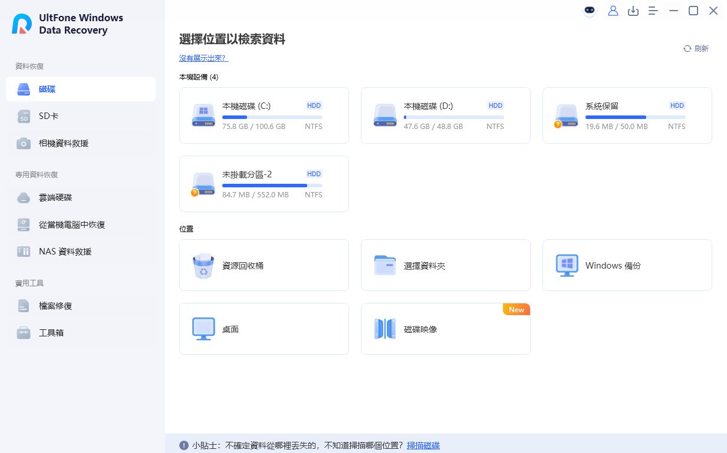Refresh the list using 刷新
Image resolution: width=727 pixels, height=453 pixels.
(696, 49)
